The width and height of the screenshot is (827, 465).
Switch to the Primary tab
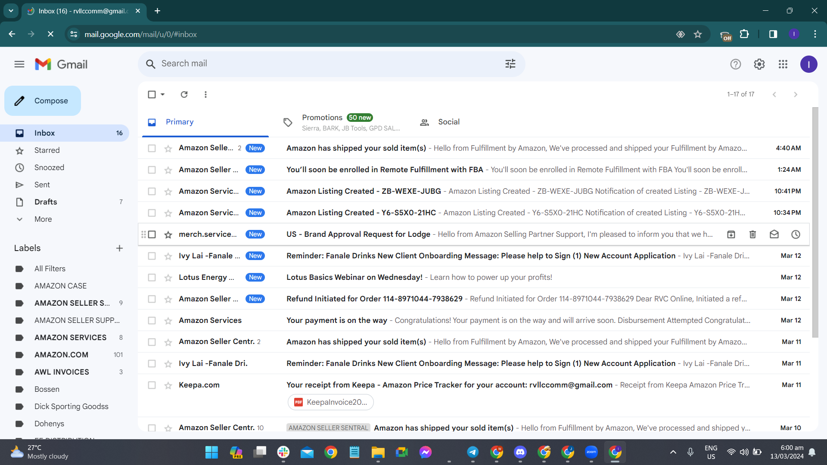[x=205, y=122]
